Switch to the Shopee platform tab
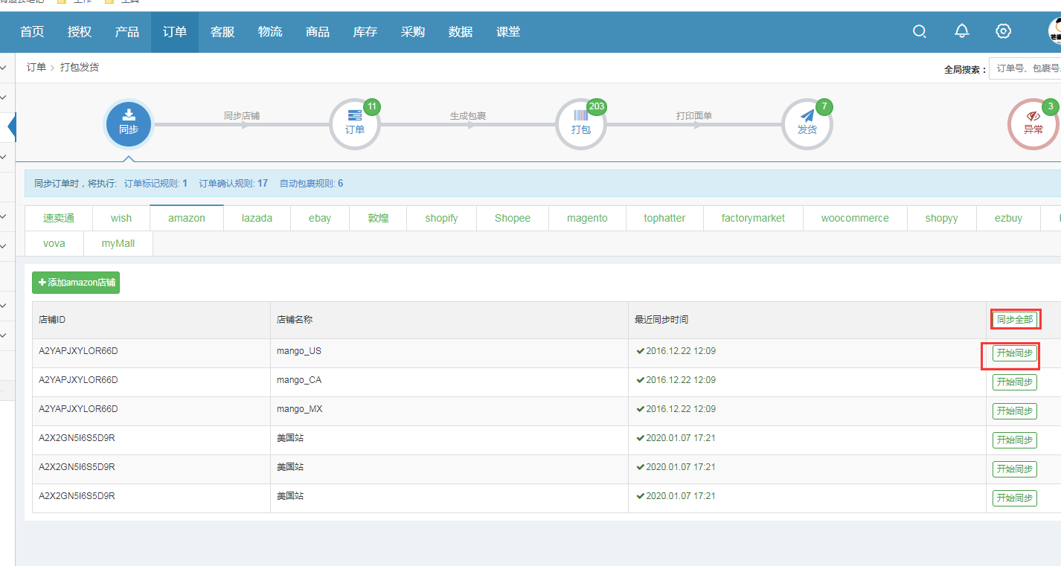 (x=513, y=218)
